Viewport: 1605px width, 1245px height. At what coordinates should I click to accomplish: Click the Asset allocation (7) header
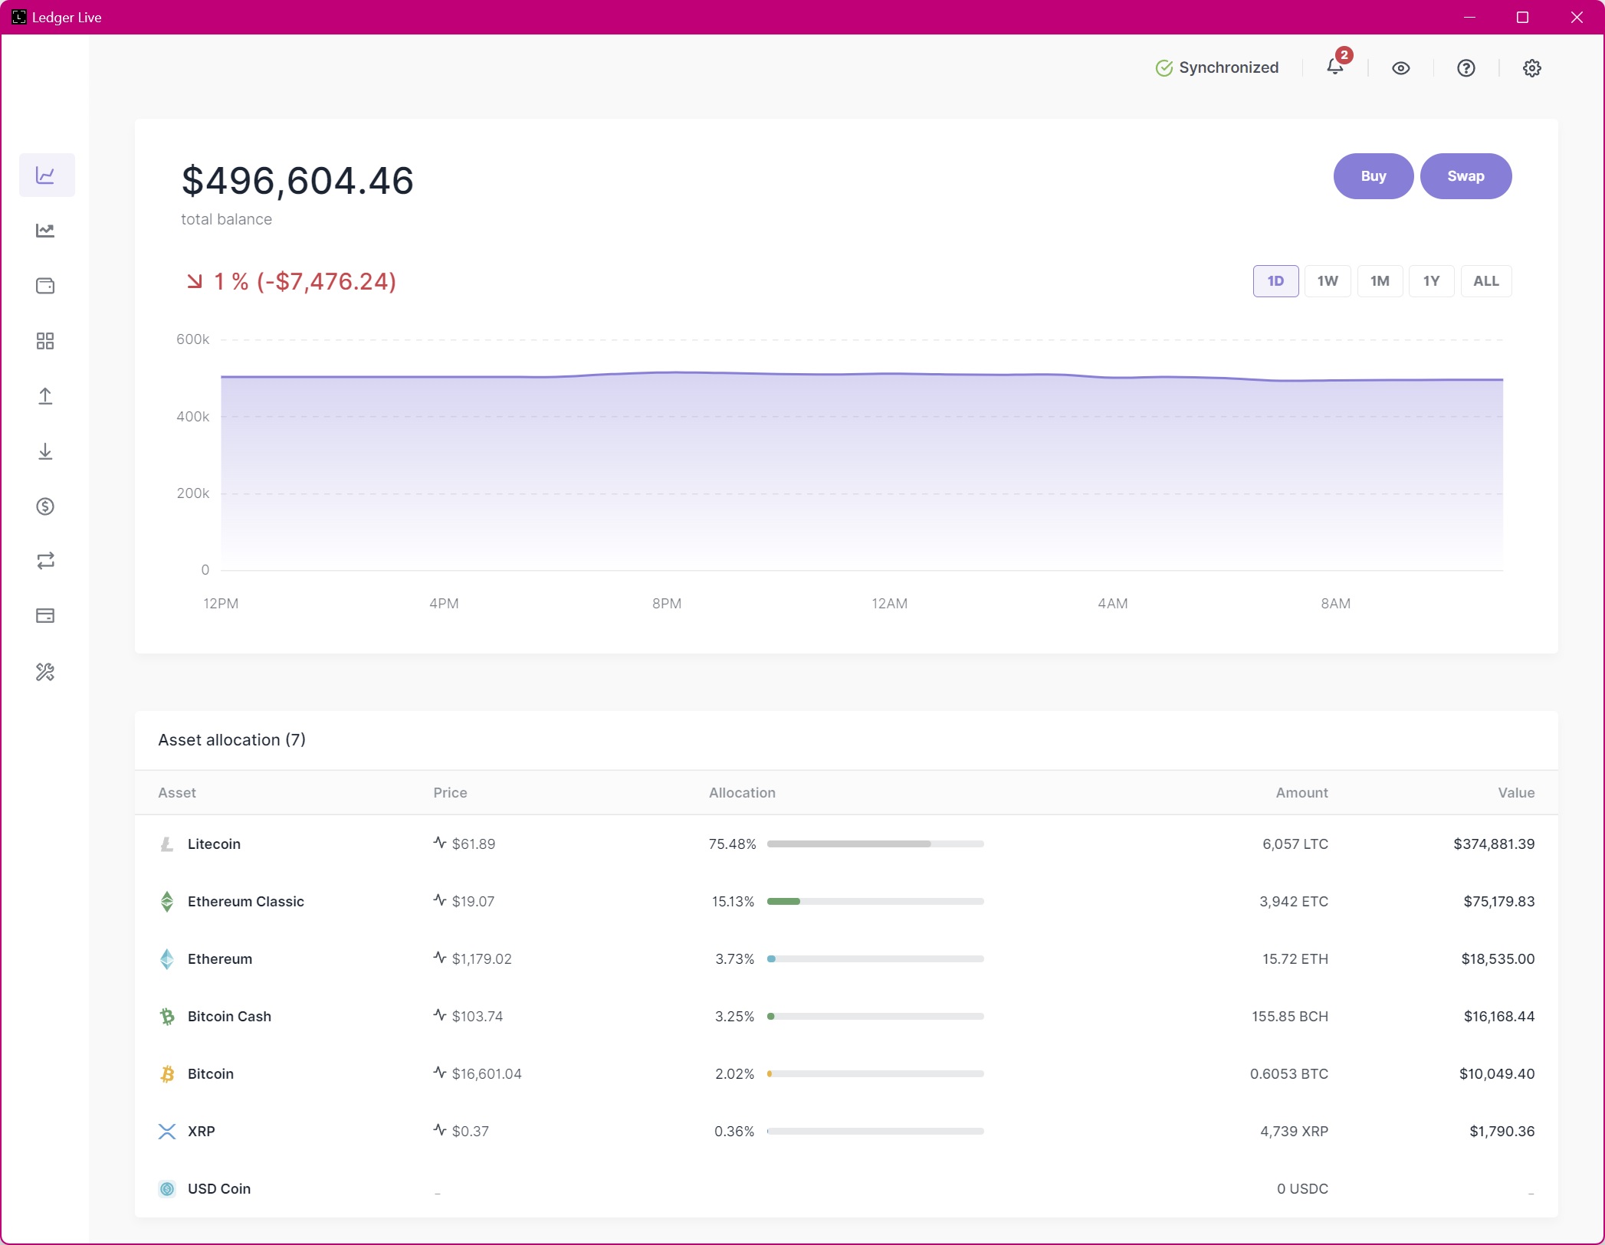232,740
